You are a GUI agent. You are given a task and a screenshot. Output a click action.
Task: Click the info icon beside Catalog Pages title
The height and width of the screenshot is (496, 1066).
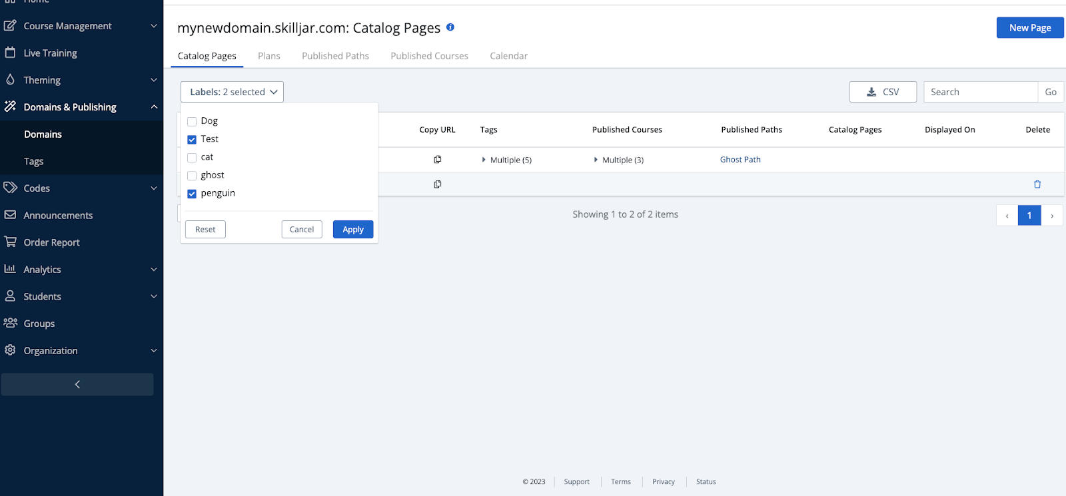tap(450, 27)
